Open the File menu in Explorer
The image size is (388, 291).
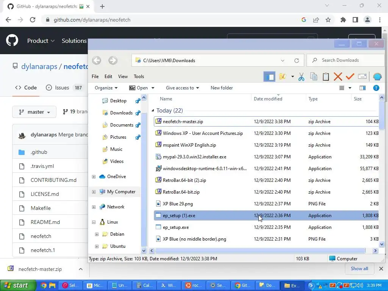point(95,77)
